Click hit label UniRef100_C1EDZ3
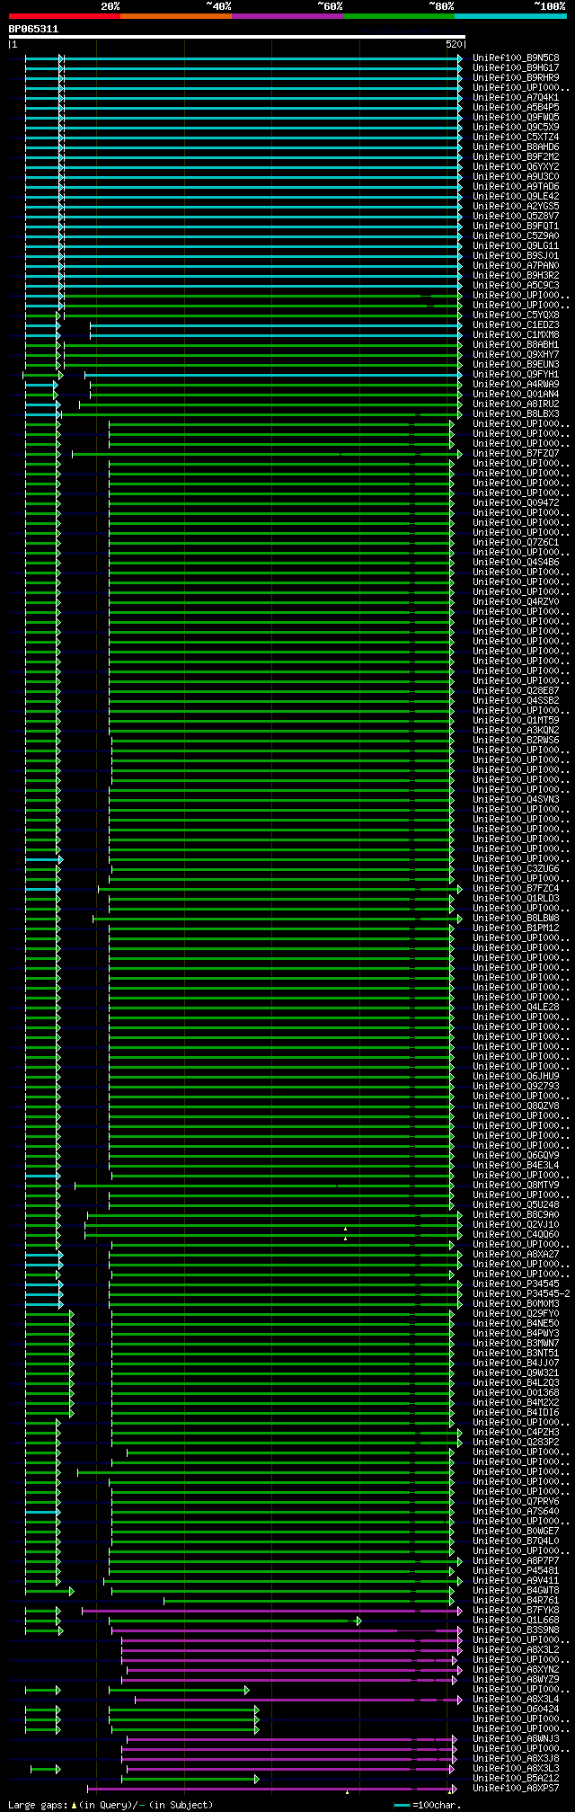 tap(516, 325)
